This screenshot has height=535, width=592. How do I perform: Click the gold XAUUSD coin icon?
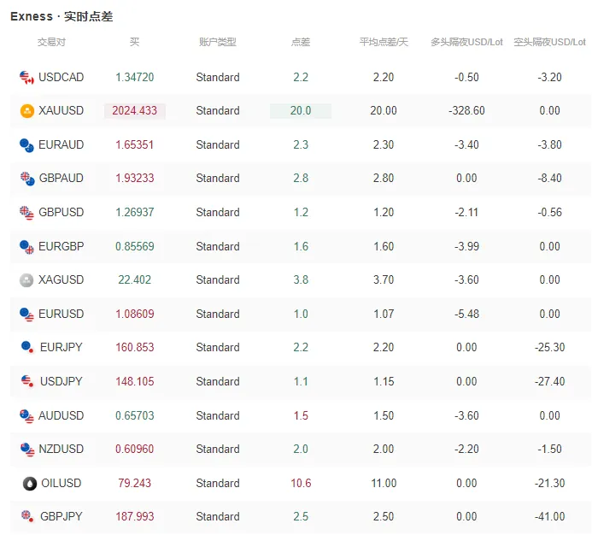point(26,111)
